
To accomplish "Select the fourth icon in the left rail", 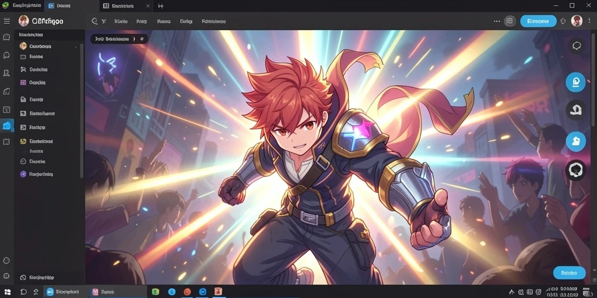I will pyautogui.click(x=6, y=91).
